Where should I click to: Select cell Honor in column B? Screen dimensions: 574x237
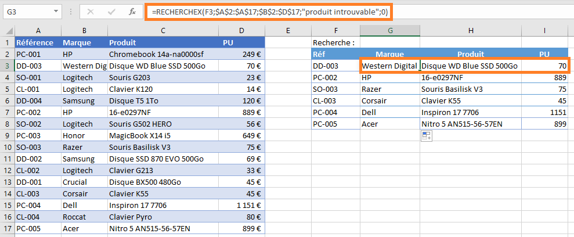84,136
